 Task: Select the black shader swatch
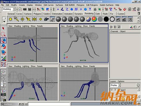pyautogui.click(x=106, y=19)
